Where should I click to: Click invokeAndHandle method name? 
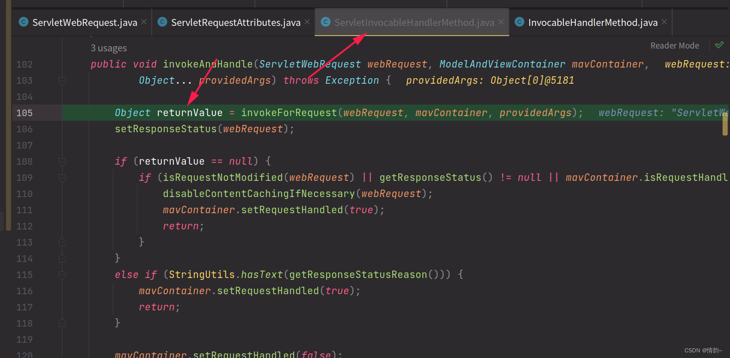point(208,64)
